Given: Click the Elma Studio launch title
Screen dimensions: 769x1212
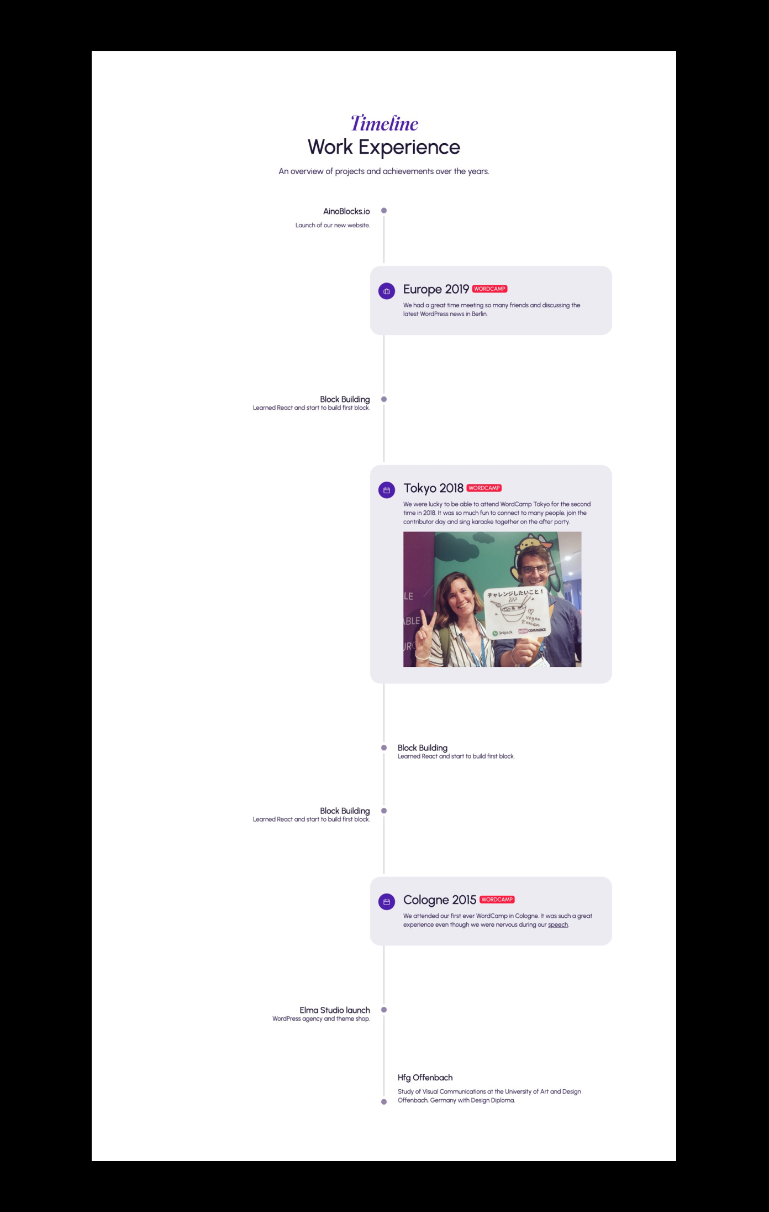Looking at the screenshot, I should [x=335, y=1010].
